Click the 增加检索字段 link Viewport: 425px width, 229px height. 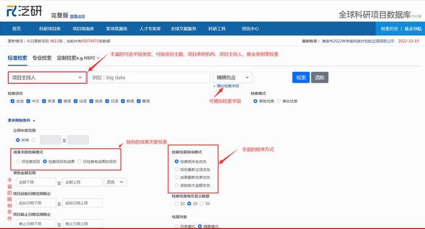pyautogui.click(x=228, y=86)
